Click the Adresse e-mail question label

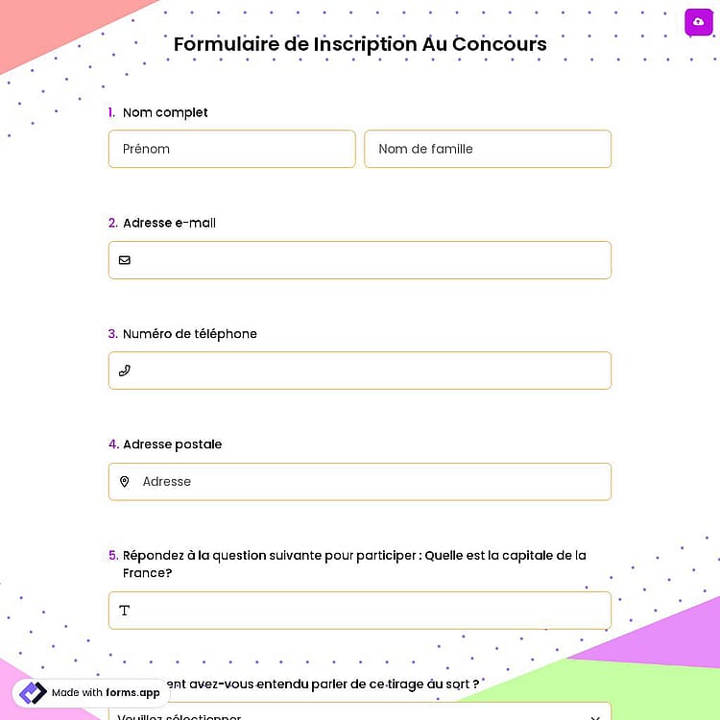pyautogui.click(x=169, y=223)
